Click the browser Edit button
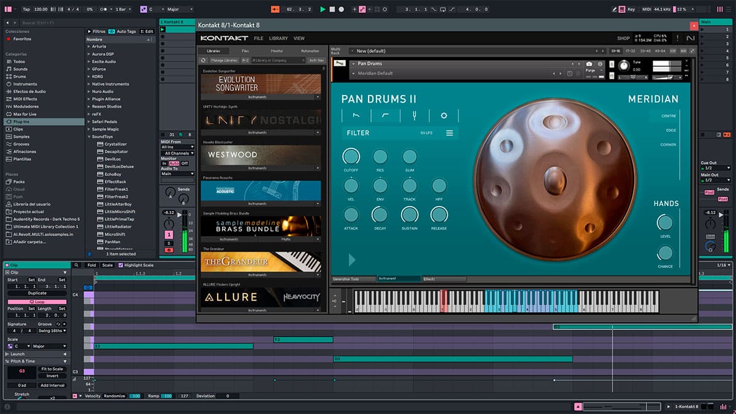This screenshot has height=414, width=736. pyautogui.click(x=148, y=31)
